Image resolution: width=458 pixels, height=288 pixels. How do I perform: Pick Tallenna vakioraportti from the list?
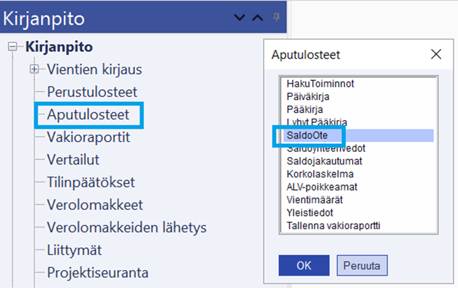coord(333,225)
